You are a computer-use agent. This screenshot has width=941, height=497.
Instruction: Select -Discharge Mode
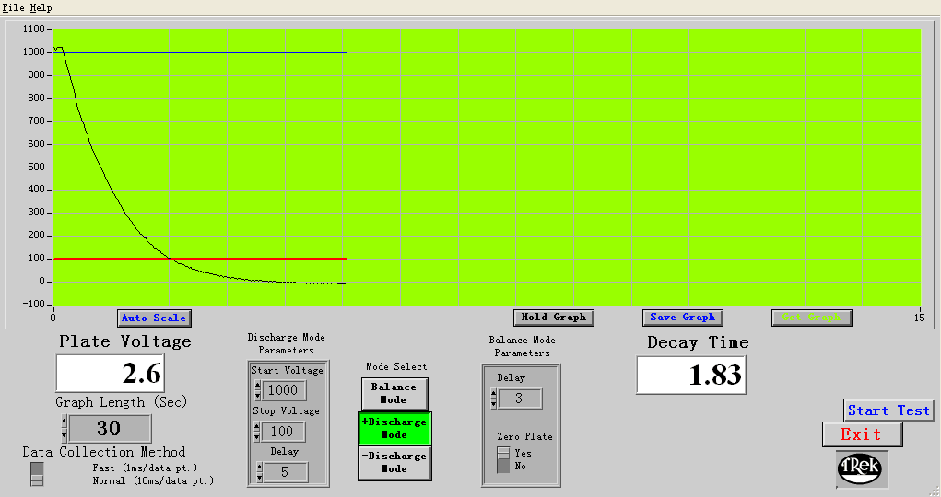[394, 462]
